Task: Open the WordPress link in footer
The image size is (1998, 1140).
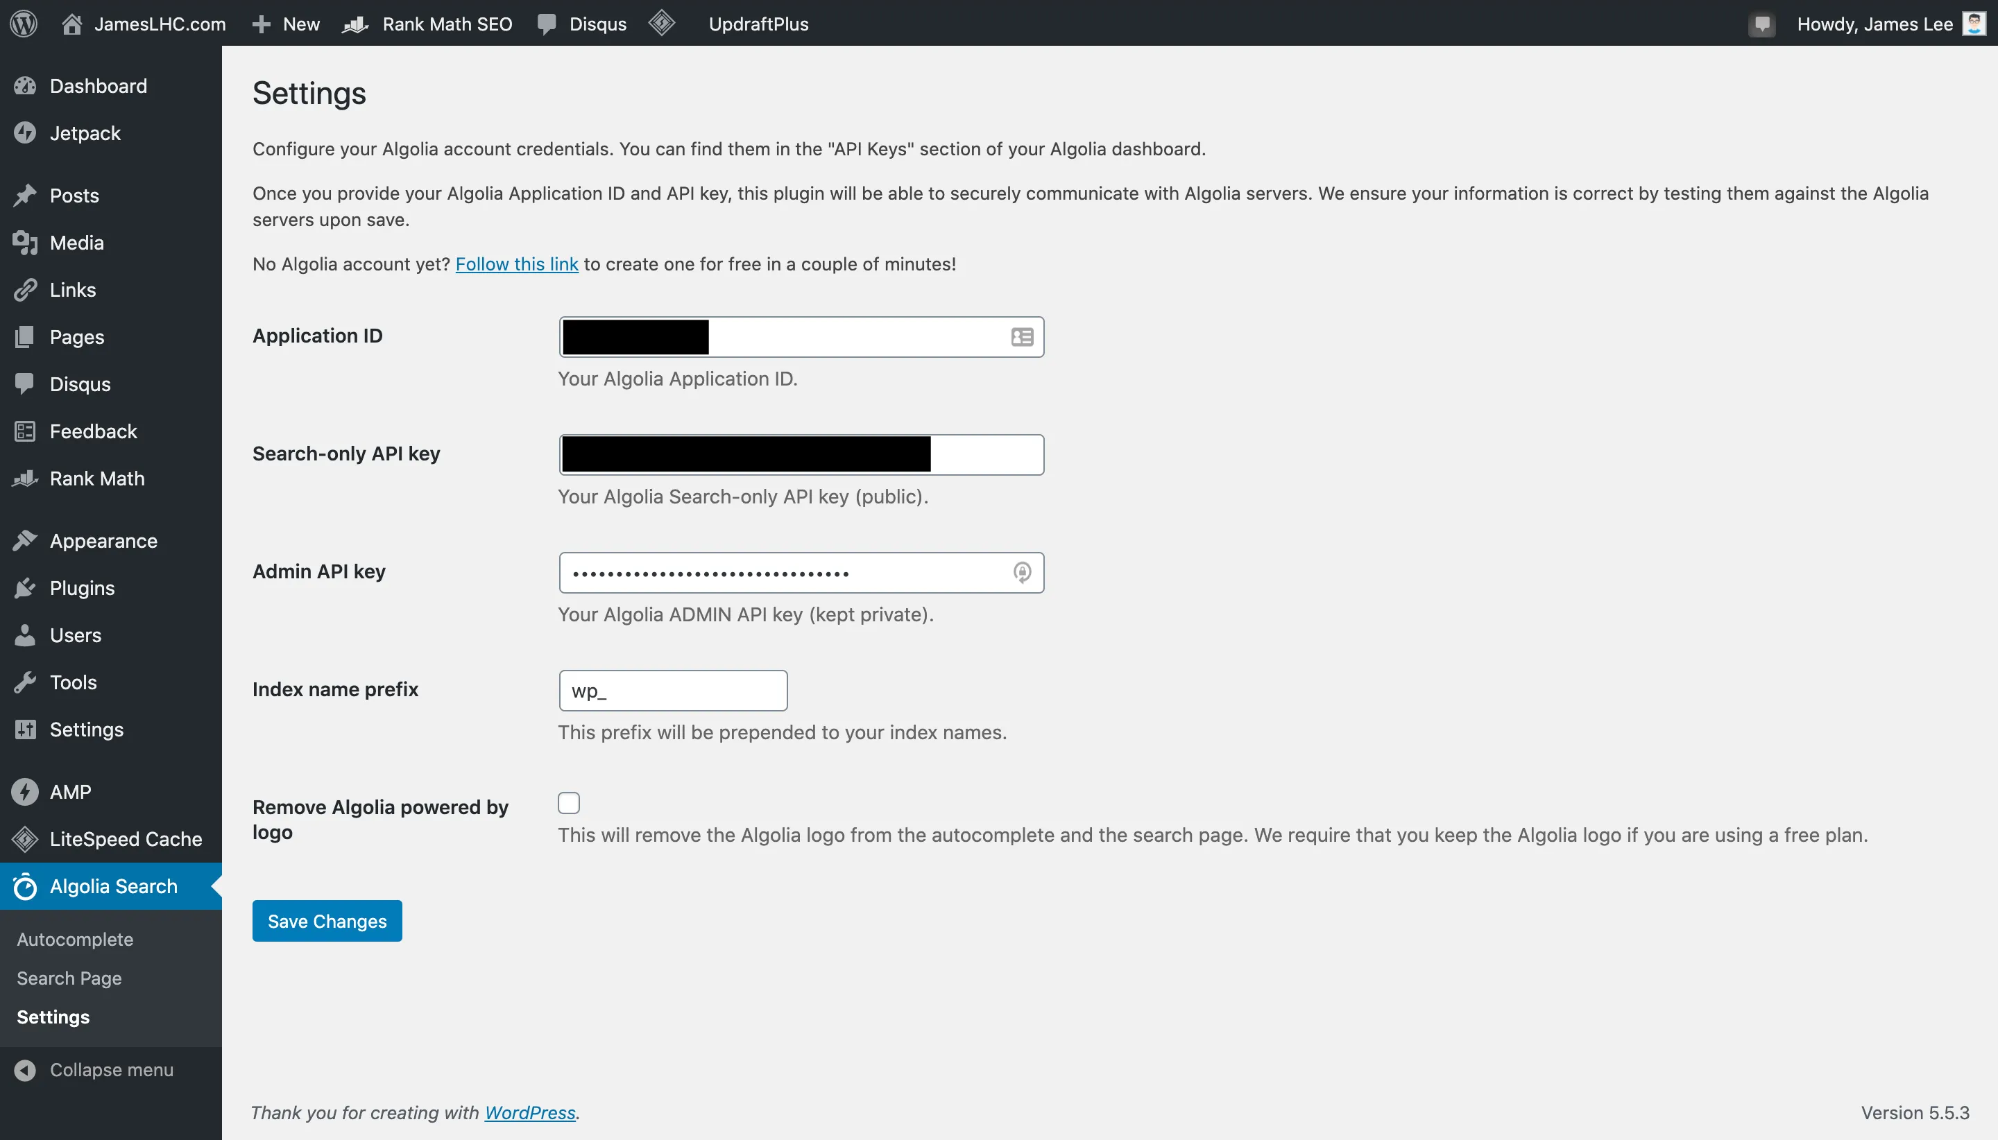Action: pos(530,1112)
